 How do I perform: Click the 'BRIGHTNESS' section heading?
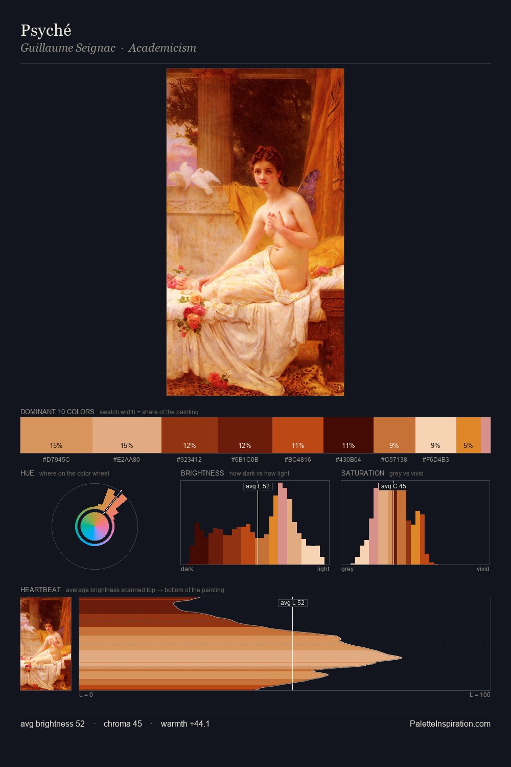point(202,473)
